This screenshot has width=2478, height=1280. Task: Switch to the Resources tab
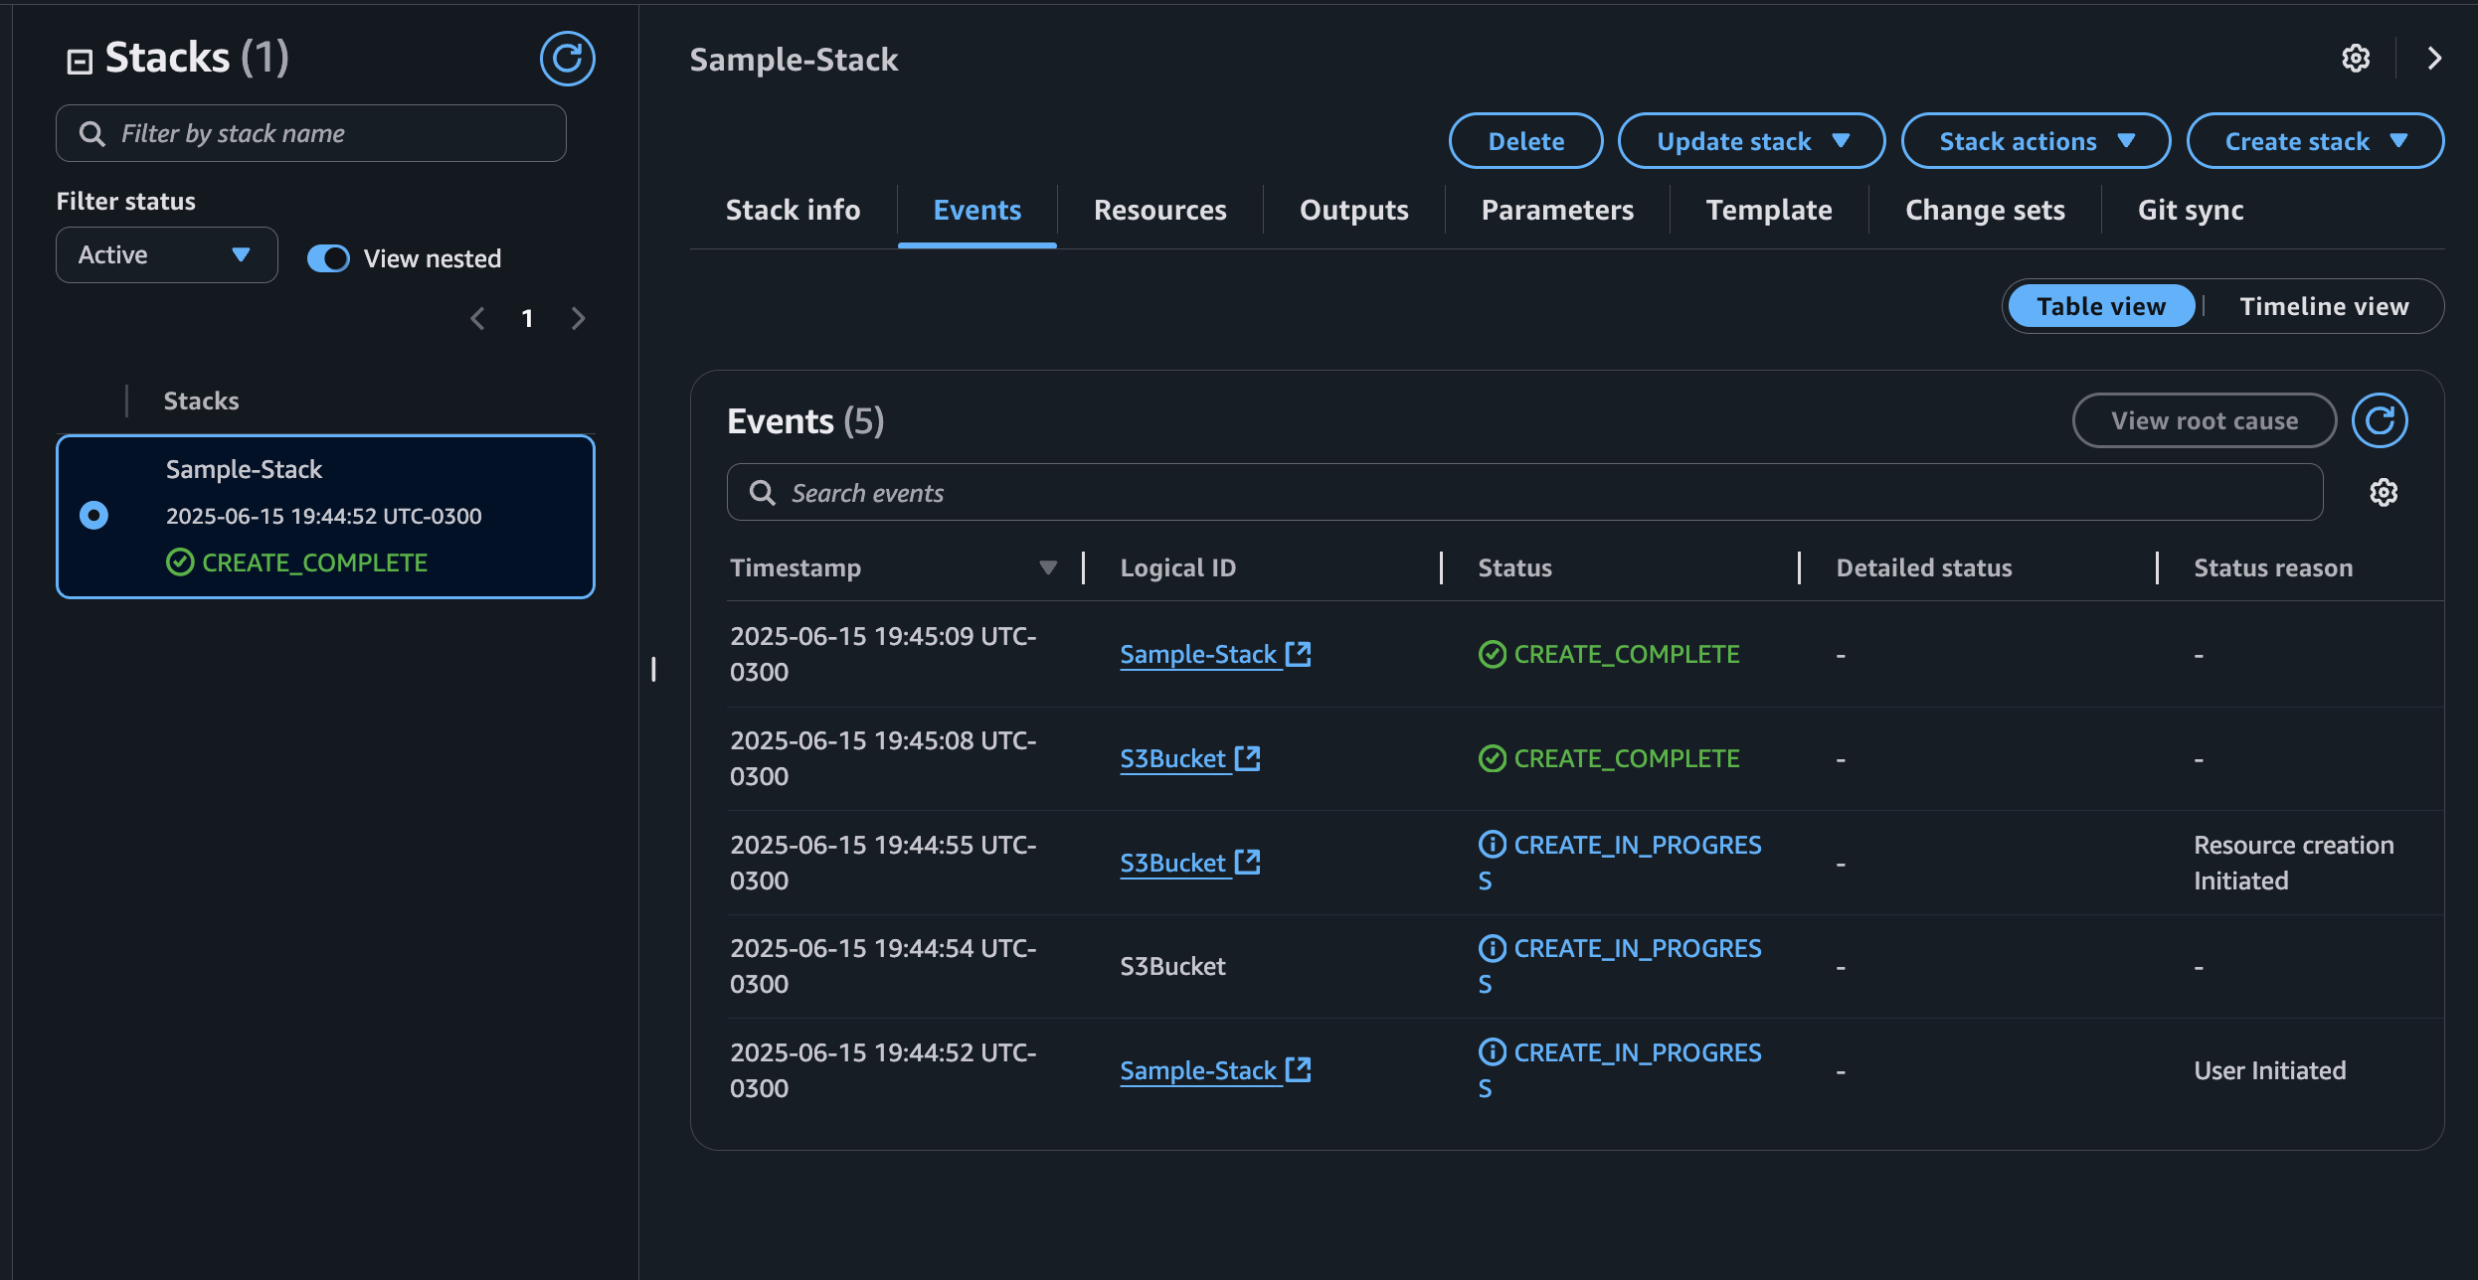1159,210
